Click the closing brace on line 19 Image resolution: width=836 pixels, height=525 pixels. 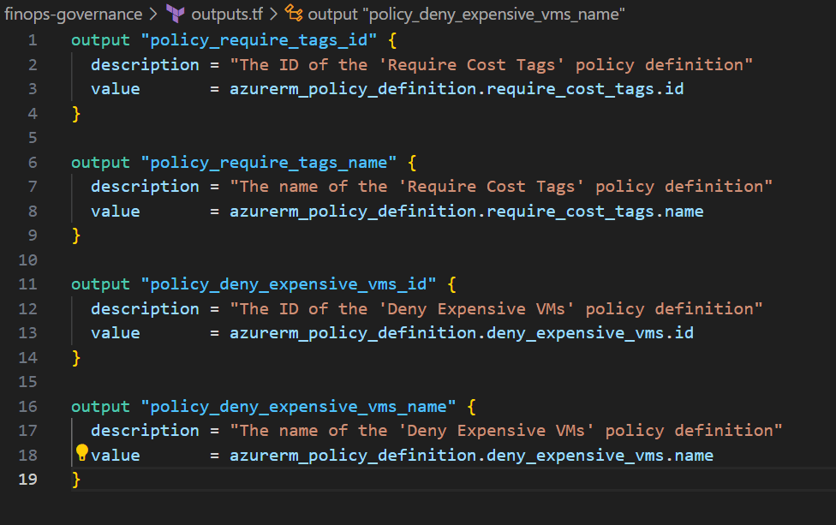pos(76,480)
